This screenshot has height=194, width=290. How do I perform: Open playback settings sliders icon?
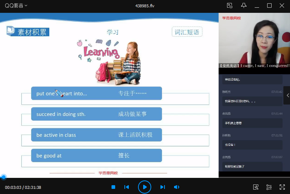[269, 187]
